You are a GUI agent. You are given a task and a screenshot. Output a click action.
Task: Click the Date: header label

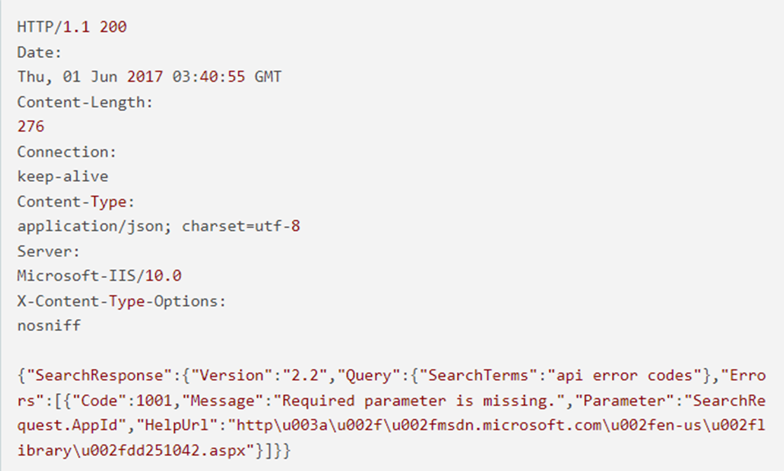click(39, 52)
